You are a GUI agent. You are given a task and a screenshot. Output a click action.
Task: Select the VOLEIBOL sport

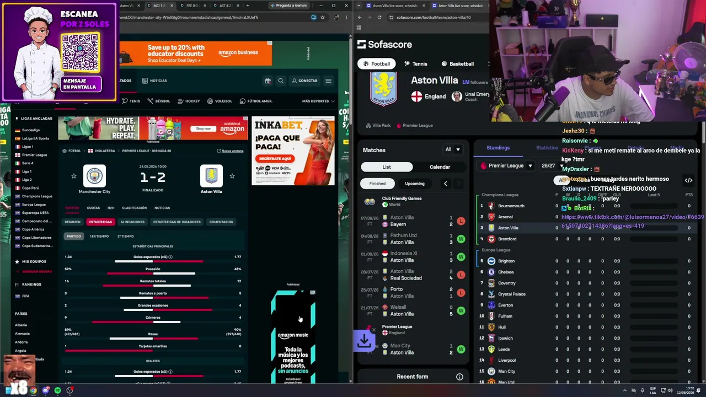pos(220,101)
